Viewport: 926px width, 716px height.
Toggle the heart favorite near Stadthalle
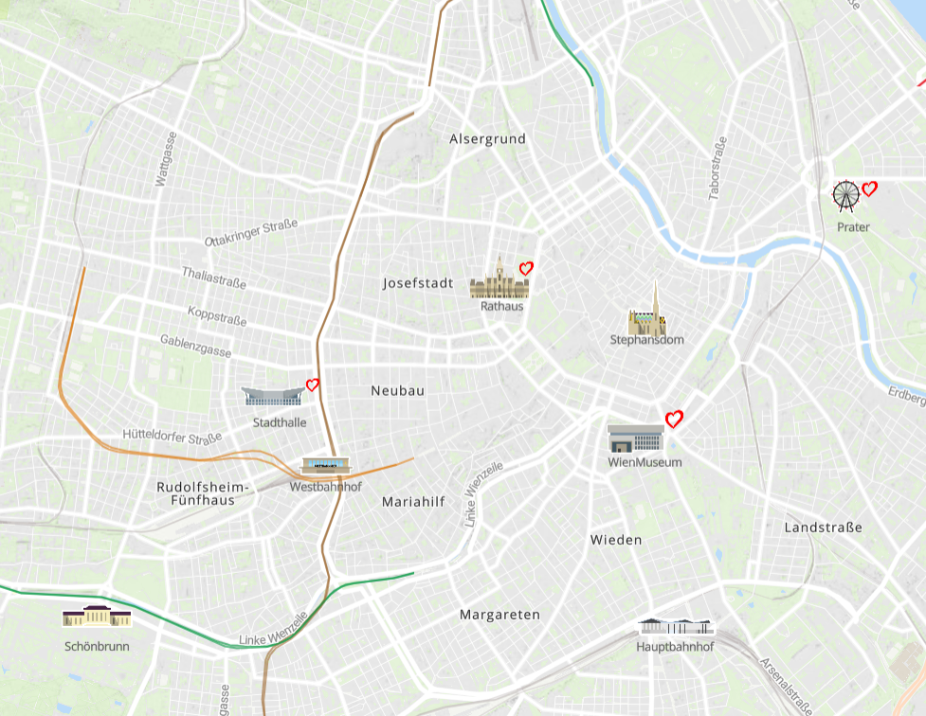[x=313, y=385]
